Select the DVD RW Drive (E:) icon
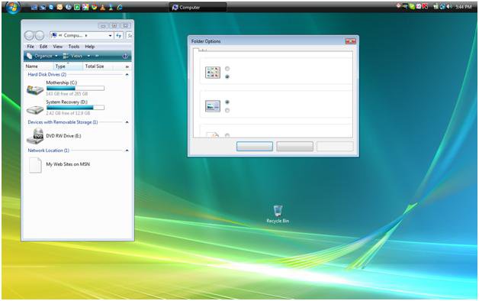 click(x=35, y=136)
